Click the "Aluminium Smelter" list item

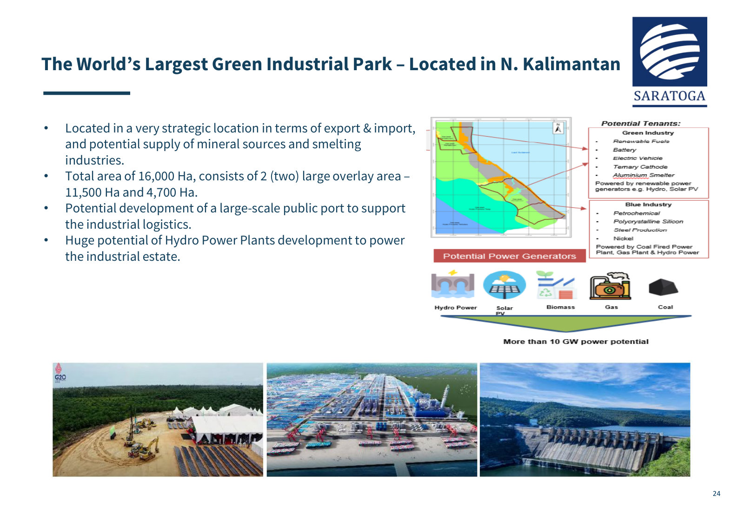click(x=644, y=175)
